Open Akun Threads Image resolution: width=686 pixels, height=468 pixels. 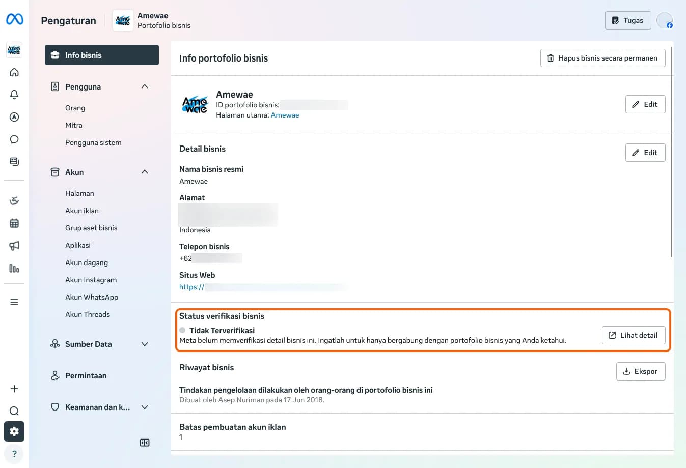(x=88, y=314)
